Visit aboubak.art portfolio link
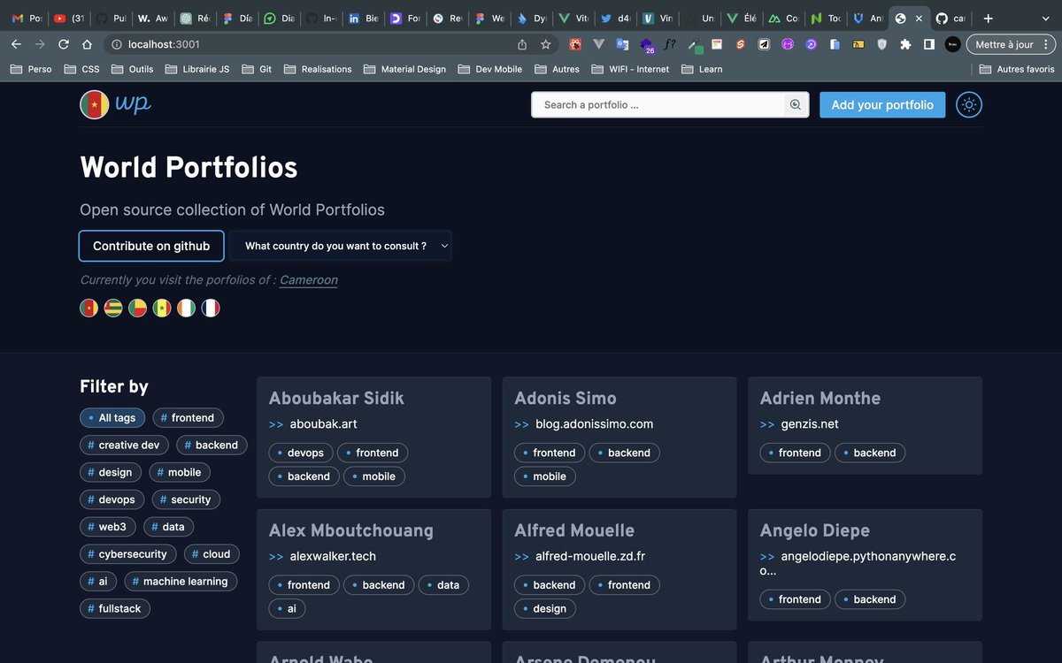 (323, 423)
